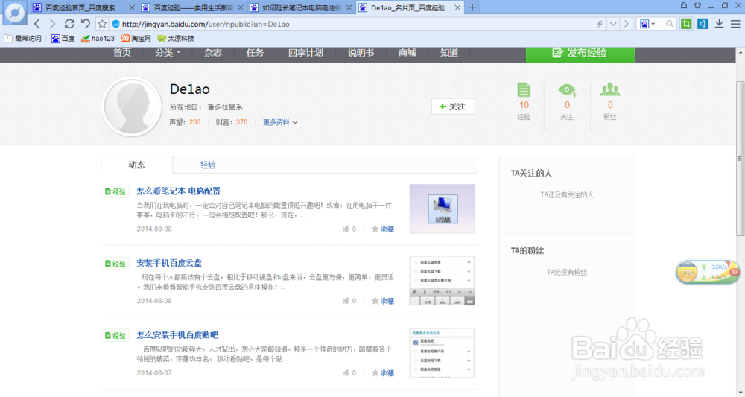Like the 怎么看笔记本 电脑配置 article thumbs-up
This screenshot has width=745, height=397.
pyautogui.click(x=346, y=229)
